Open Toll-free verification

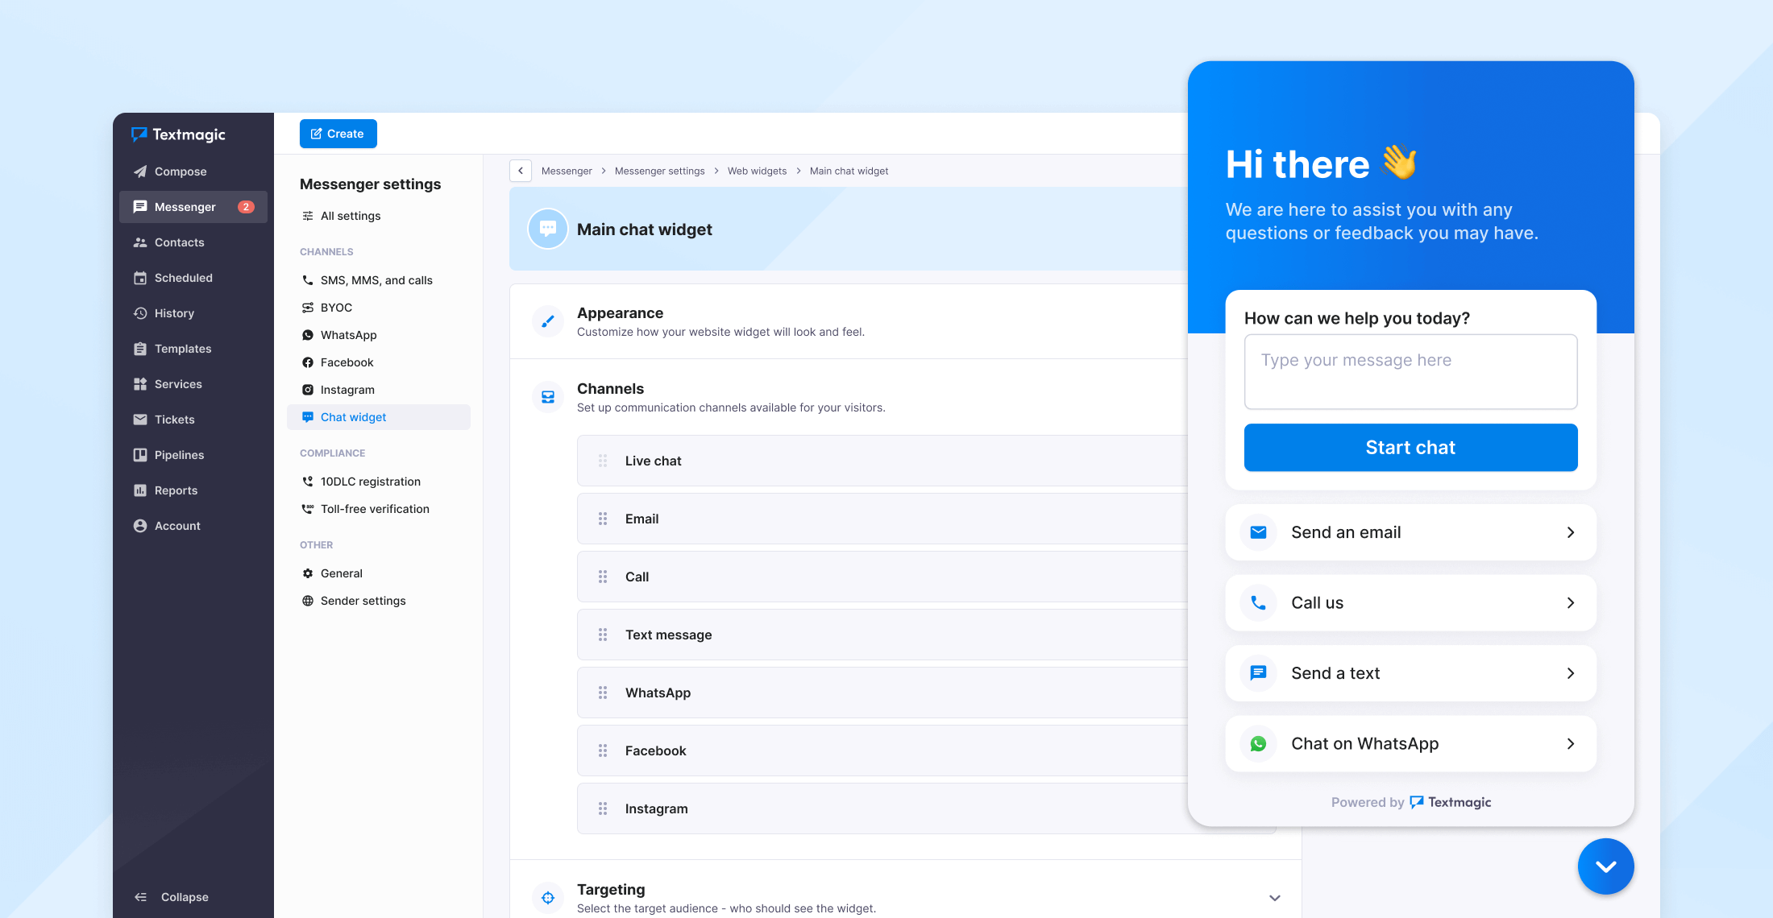click(379, 509)
